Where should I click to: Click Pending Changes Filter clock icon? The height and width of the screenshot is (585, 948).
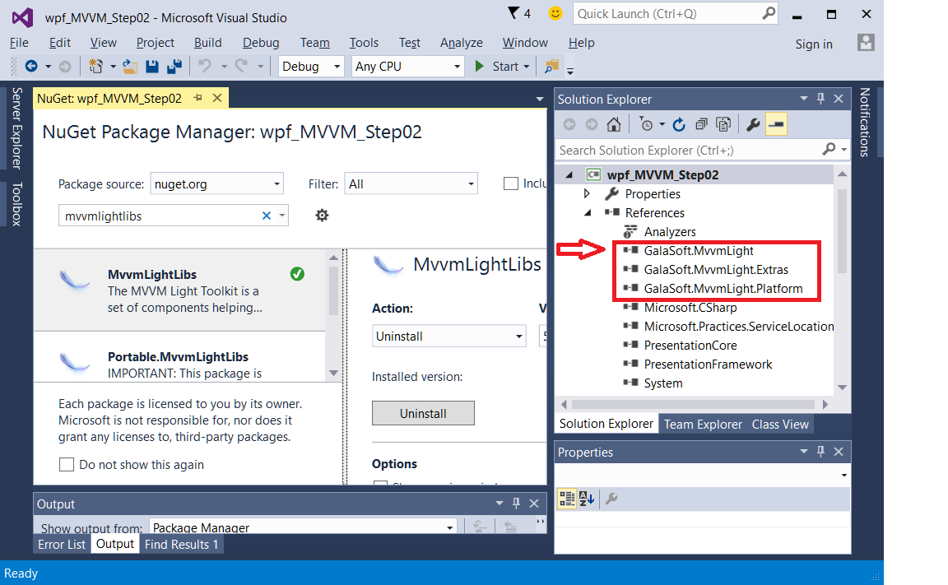pyautogui.click(x=646, y=124)
